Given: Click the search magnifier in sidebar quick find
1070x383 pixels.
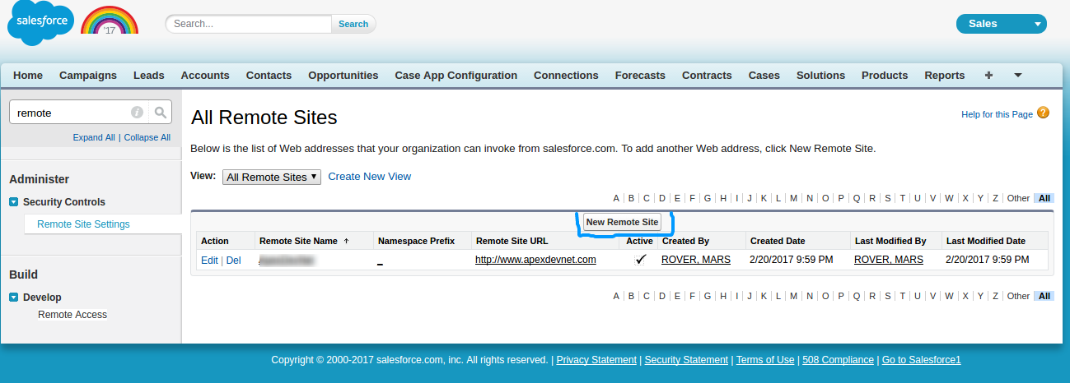Looking at the screenshot, I should pyautogui.click(x=161, y=113).
